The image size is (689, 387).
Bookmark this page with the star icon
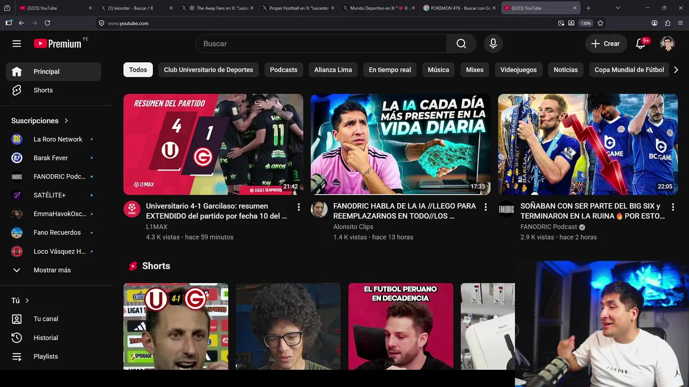(x=600, y=23)
